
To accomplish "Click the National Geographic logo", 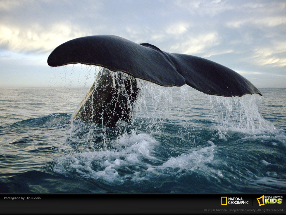I will (235, 201).
